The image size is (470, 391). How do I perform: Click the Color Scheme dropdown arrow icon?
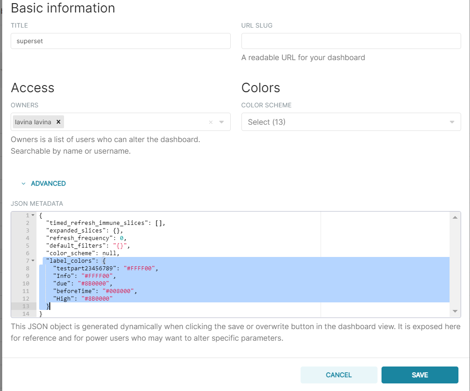(x=452, y=122)
